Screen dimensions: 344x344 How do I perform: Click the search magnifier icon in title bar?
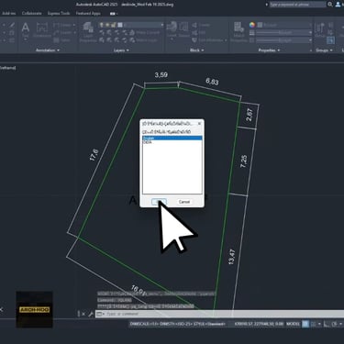330,5
